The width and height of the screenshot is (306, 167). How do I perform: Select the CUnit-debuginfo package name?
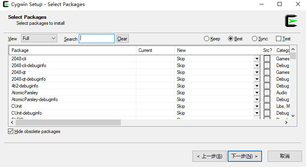click(26, 113)
